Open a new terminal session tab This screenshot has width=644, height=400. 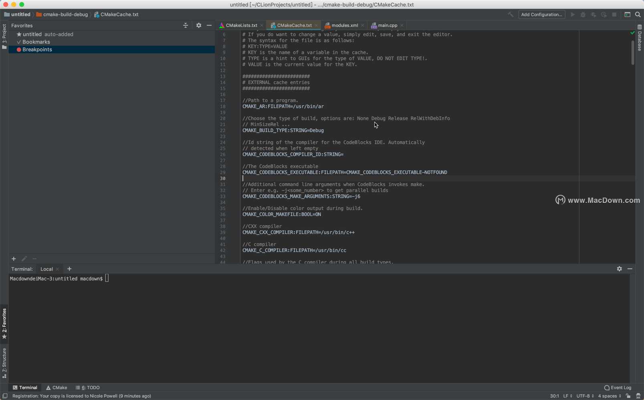[69, 269]
